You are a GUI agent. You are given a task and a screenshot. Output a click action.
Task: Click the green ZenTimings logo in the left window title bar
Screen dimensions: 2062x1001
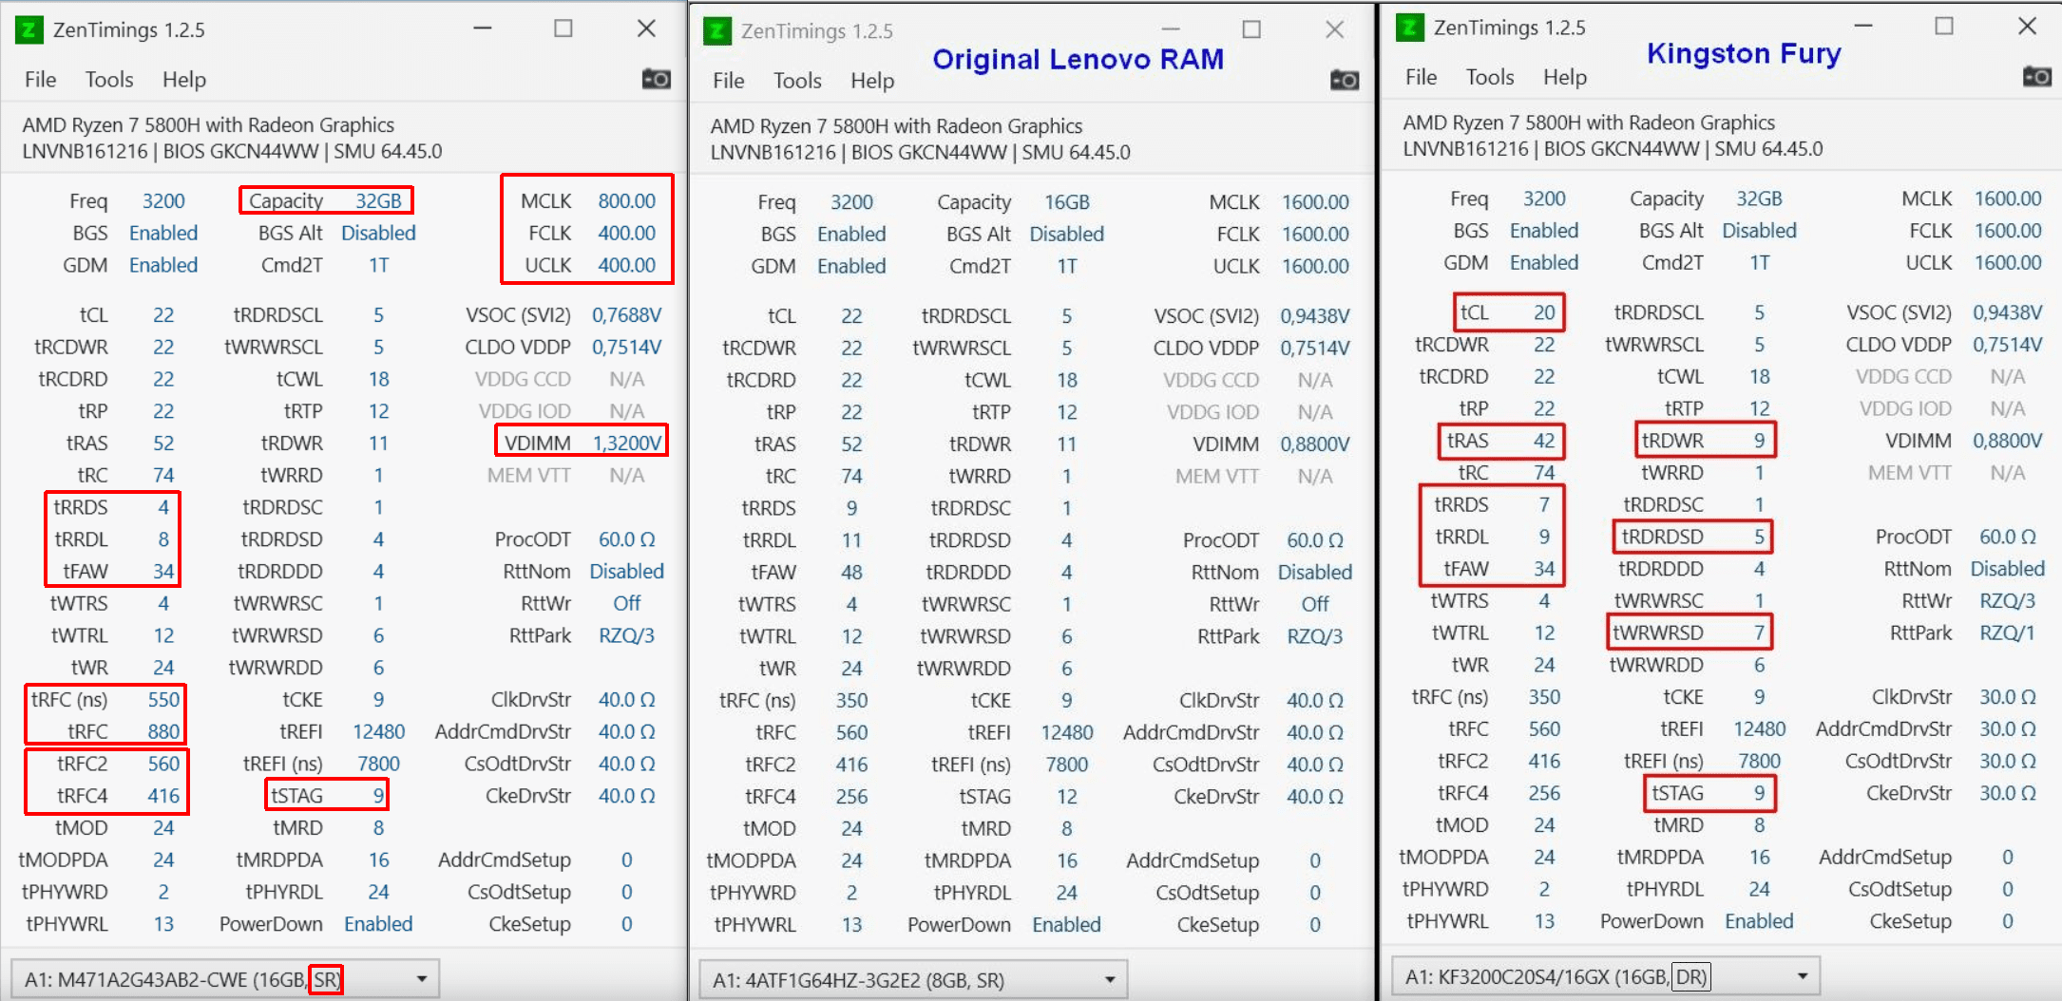tap(29, 29)
